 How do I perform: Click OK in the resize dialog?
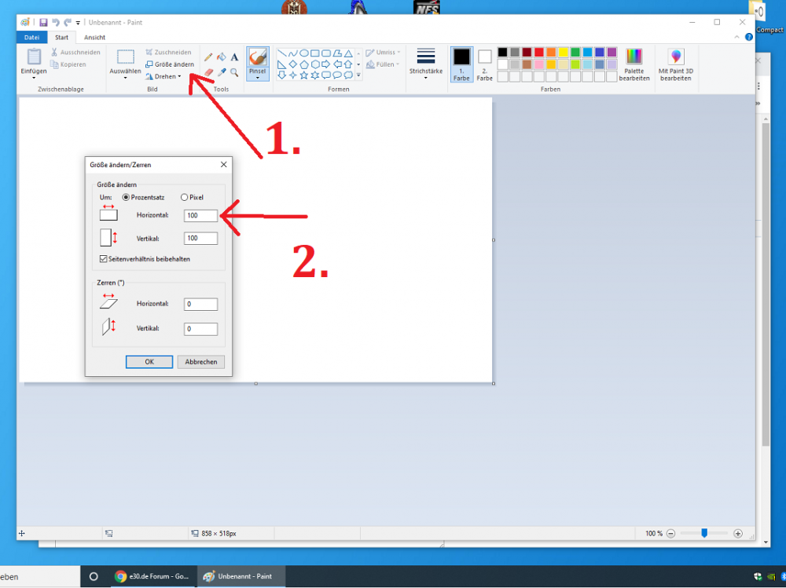[x=149, y=362]
